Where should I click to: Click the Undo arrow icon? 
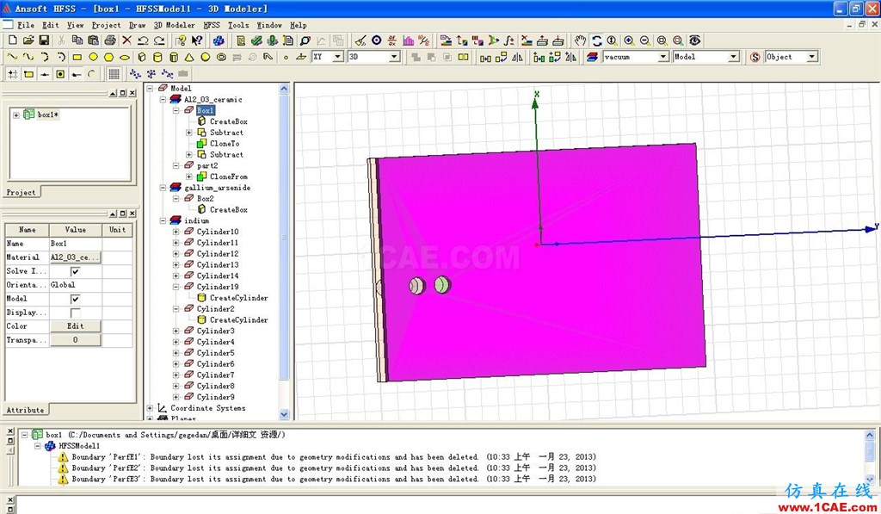(x=143, y=40)
